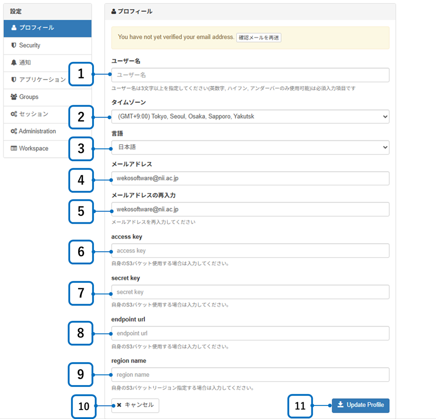Click the shield icon beside アプリケーション
This screenshot has height=419, width=436.
(x=14, y=80)
